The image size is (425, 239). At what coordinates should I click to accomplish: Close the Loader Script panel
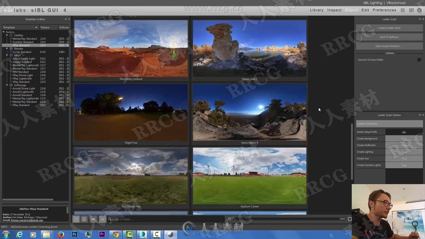coord(423,19)
